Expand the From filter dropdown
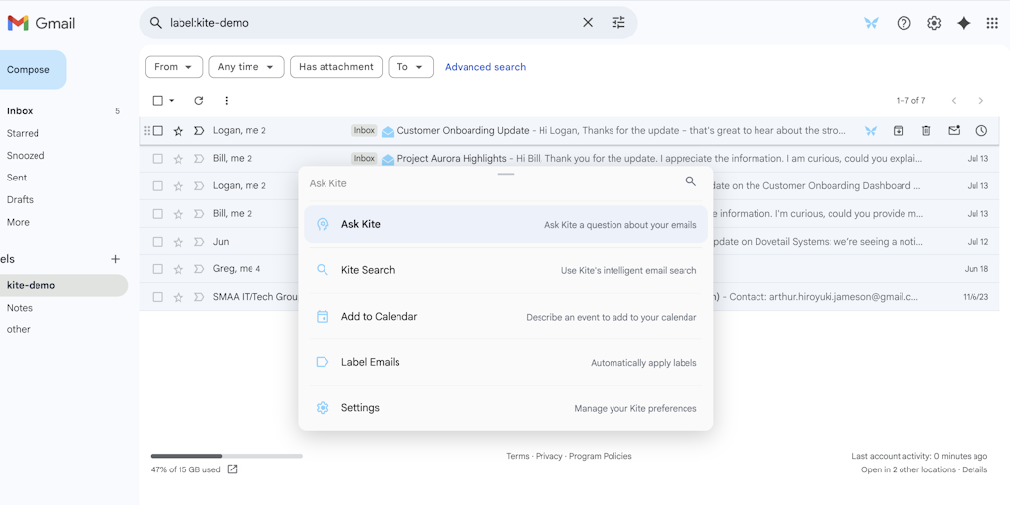 tap(174, 67)
